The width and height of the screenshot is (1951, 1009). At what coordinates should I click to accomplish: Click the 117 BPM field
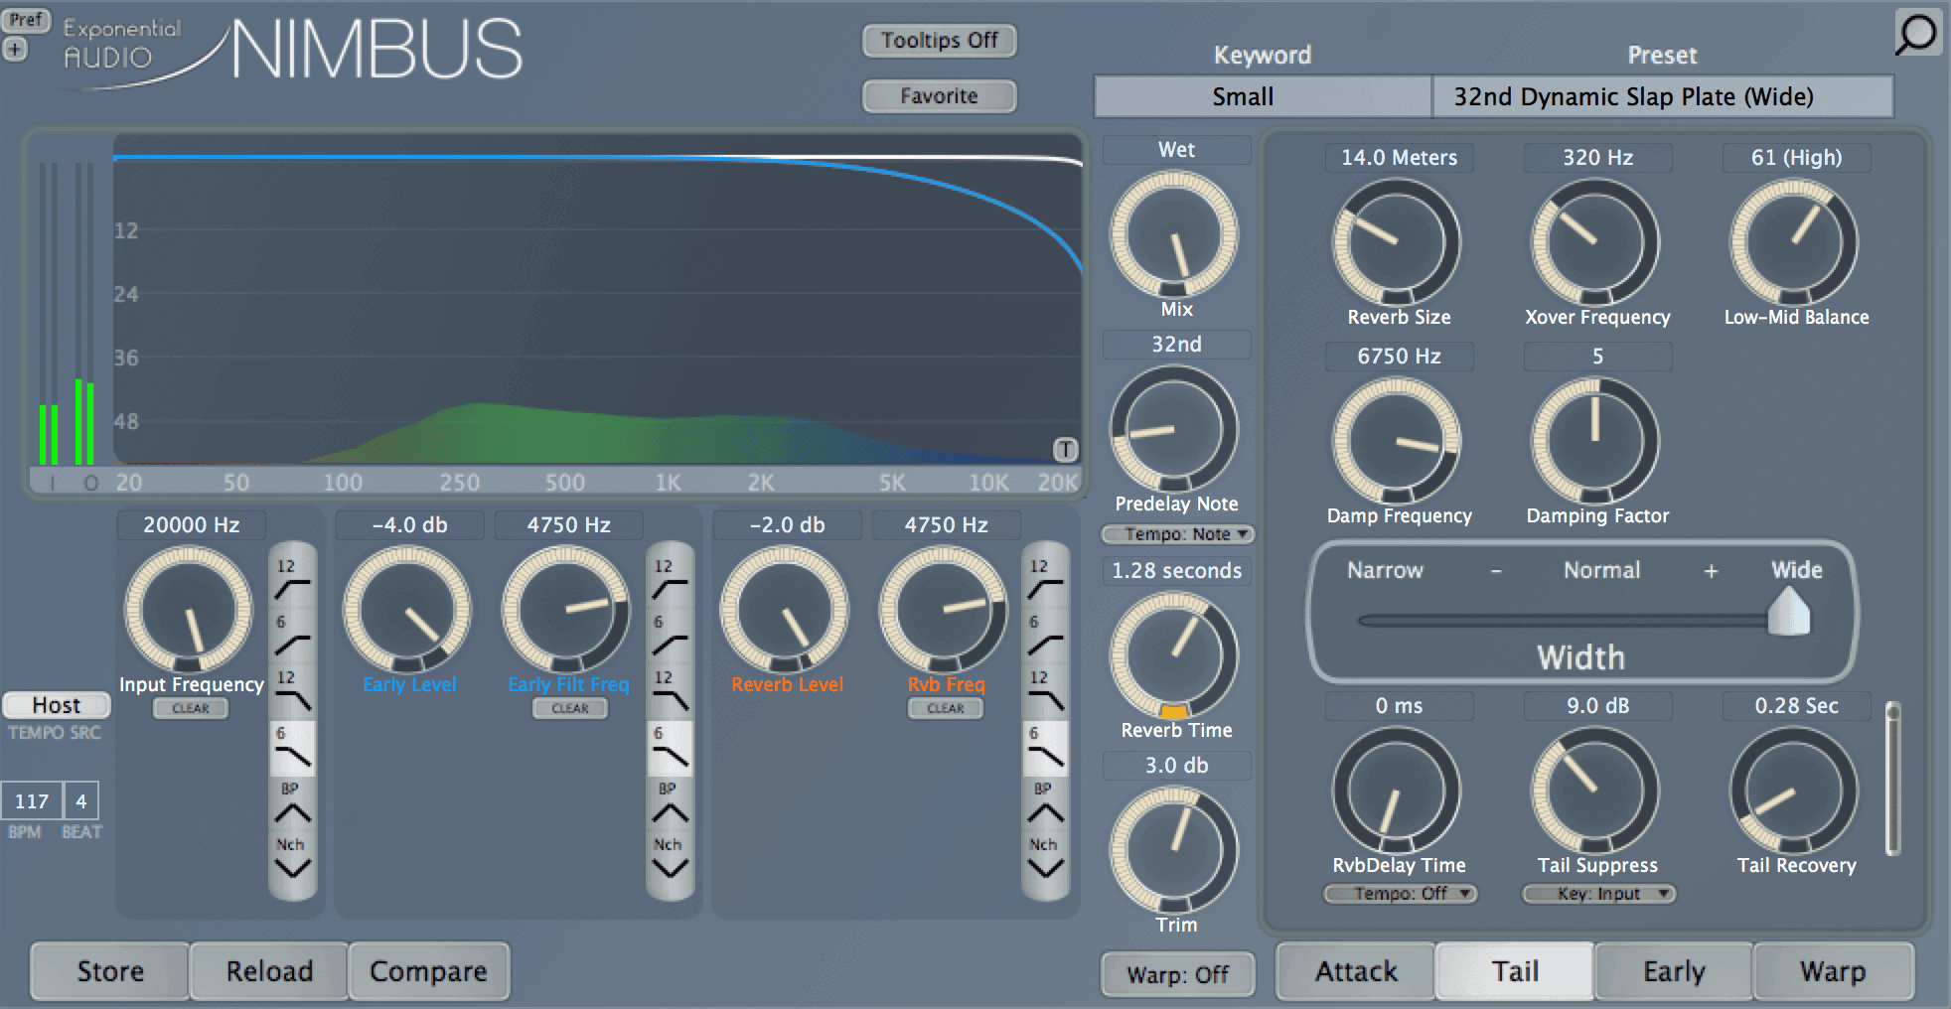32,800
